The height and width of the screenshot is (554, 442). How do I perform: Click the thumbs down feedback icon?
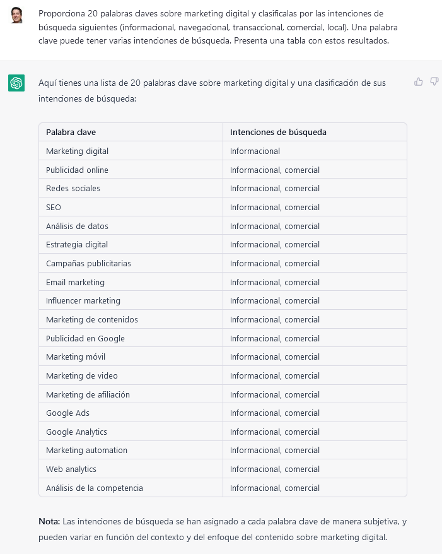pos(434,82)
